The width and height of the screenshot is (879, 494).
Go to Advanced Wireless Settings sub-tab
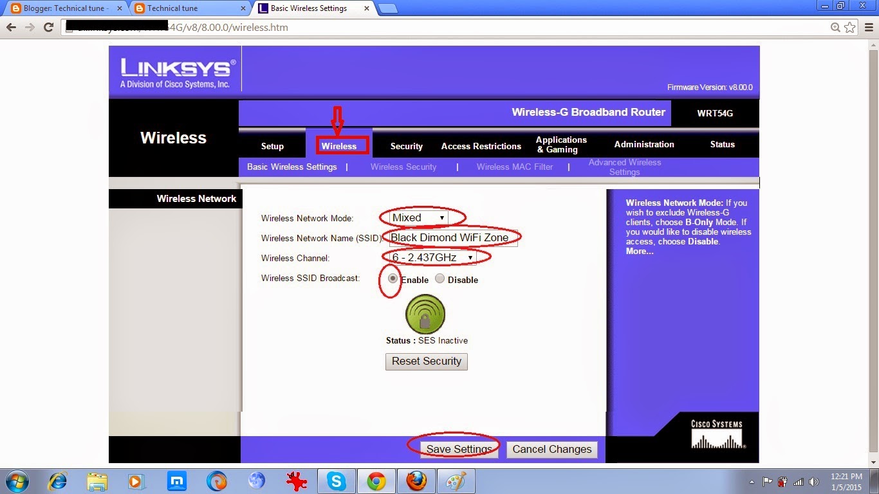[x=625, y=167]
